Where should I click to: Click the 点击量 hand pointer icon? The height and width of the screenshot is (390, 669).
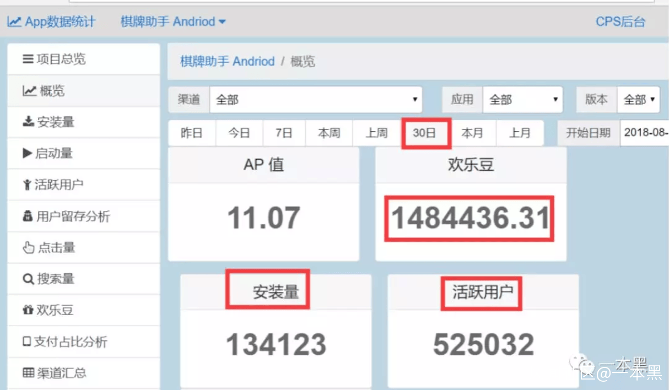29,247
